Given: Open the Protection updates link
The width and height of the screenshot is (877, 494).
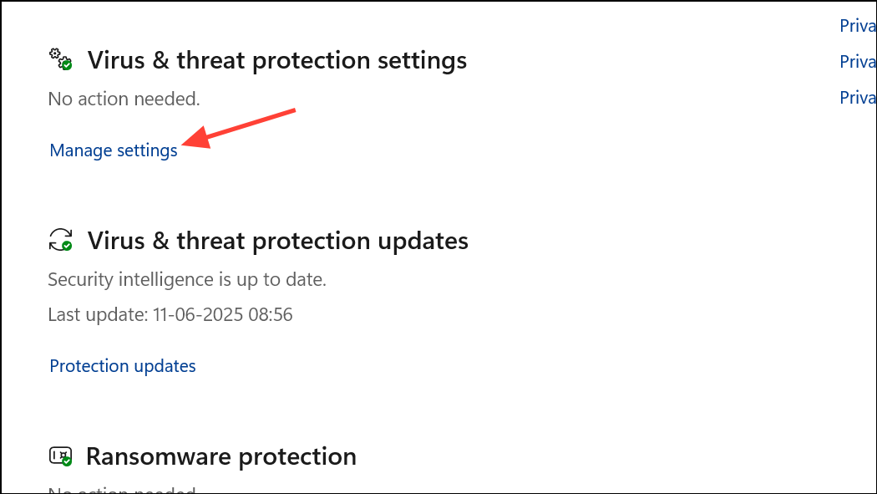Looking at the screenshot, I should [x=123, y=366].
